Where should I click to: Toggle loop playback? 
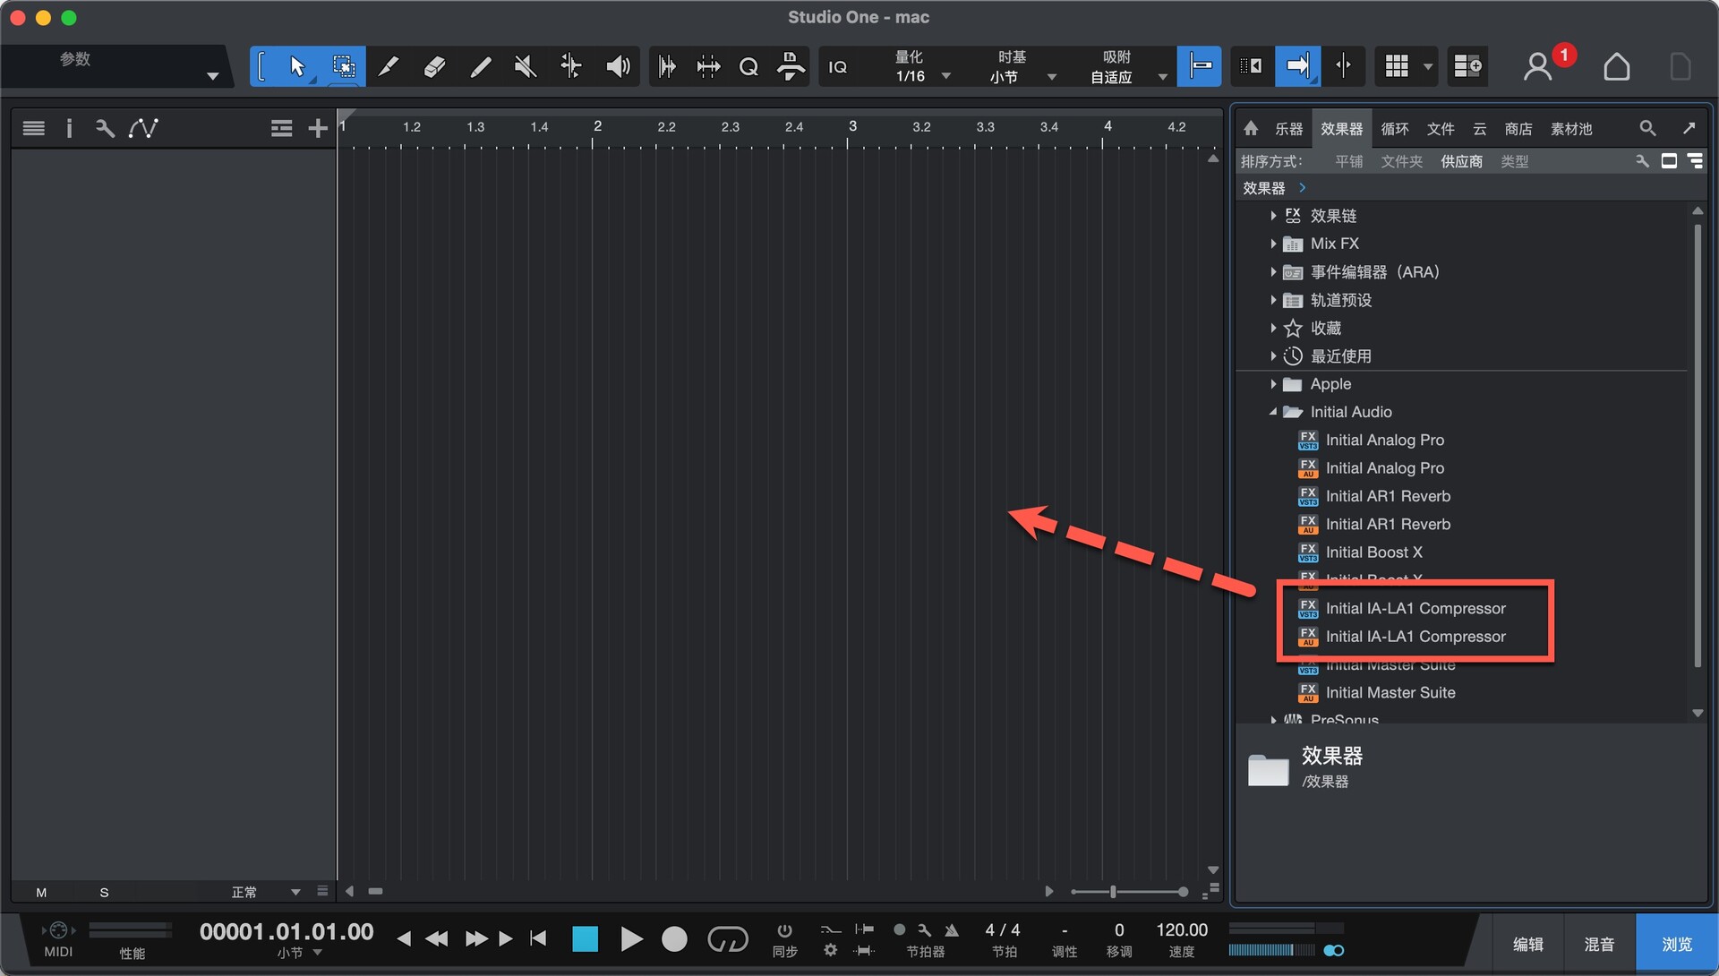727,939
